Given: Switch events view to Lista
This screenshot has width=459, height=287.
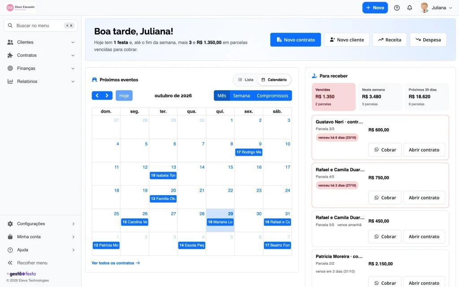Looking at the screenshot, I should pyautogui.click(x=246, y=80).
